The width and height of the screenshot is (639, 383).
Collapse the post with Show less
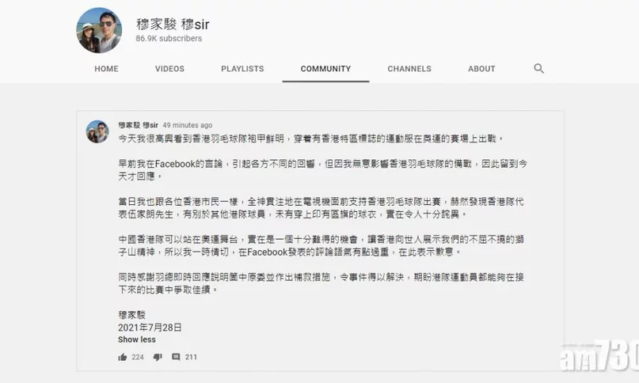137,339
